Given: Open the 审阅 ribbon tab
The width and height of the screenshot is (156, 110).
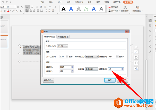Looking at the screenshot, I should (89, 2).
